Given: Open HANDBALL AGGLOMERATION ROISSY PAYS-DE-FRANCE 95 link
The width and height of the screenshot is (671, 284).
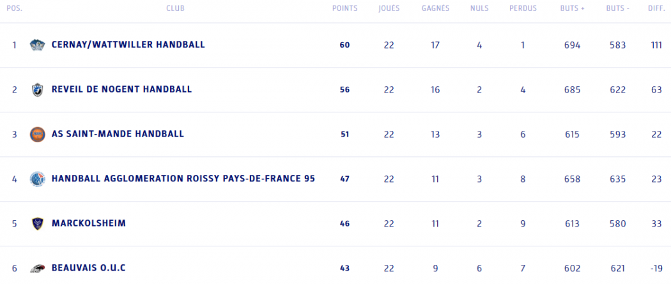Looking at the screenshot, I should (183, 179).
